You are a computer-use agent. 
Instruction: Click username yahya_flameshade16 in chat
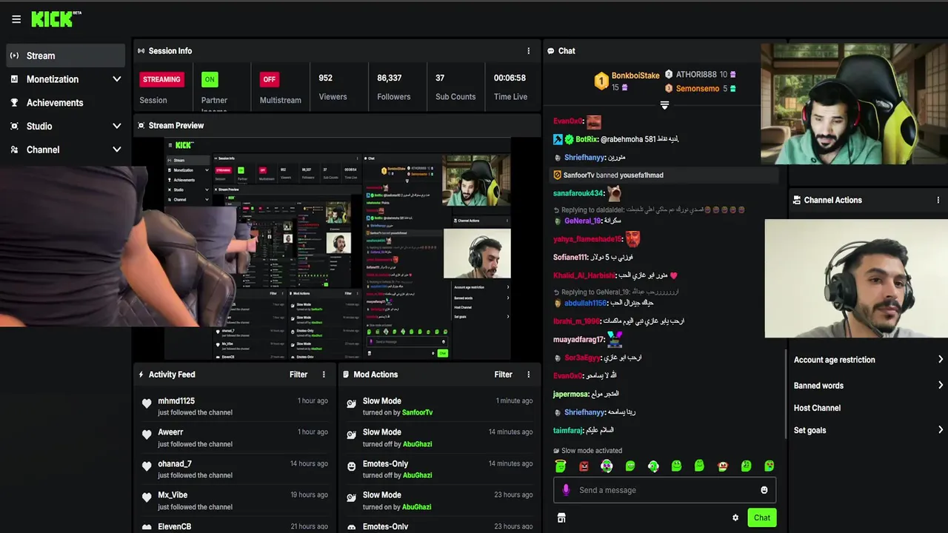point(587,239)
